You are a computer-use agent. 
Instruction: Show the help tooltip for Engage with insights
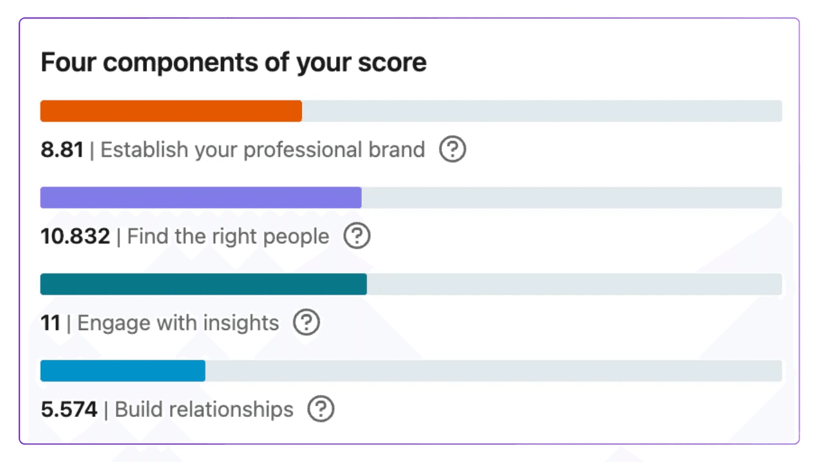point(306,322)
